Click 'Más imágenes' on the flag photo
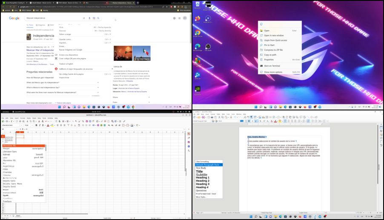 tap(143, 59)
